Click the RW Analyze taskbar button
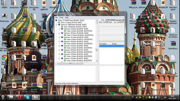Screen dimensions: 180x101 tap(36, 97)
